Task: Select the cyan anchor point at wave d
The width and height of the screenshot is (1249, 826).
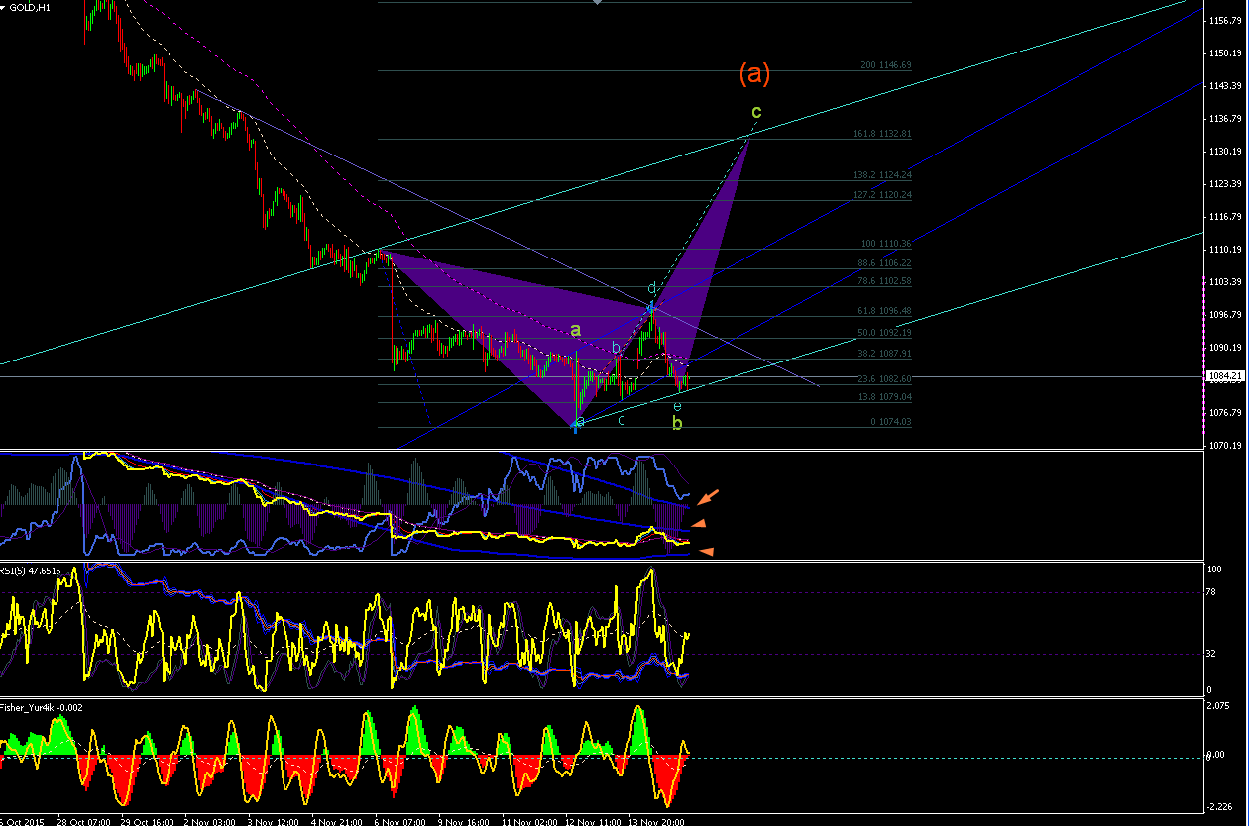Action: 652,308
